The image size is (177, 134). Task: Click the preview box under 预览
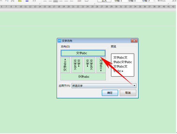pyautogui.click(x=123, y=65)
